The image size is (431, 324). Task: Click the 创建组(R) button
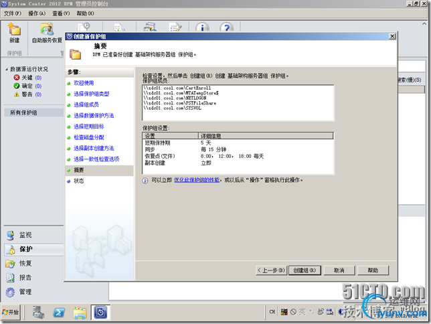(x=305, y=270)
